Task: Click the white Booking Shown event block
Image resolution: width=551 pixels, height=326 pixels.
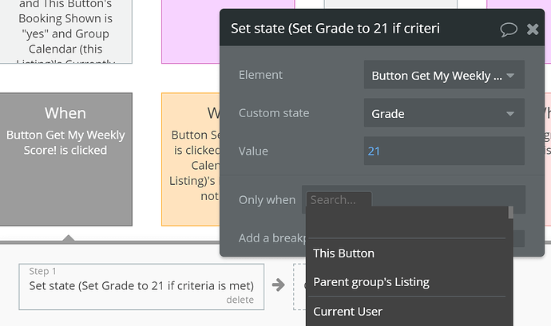Action: [66, 30]
